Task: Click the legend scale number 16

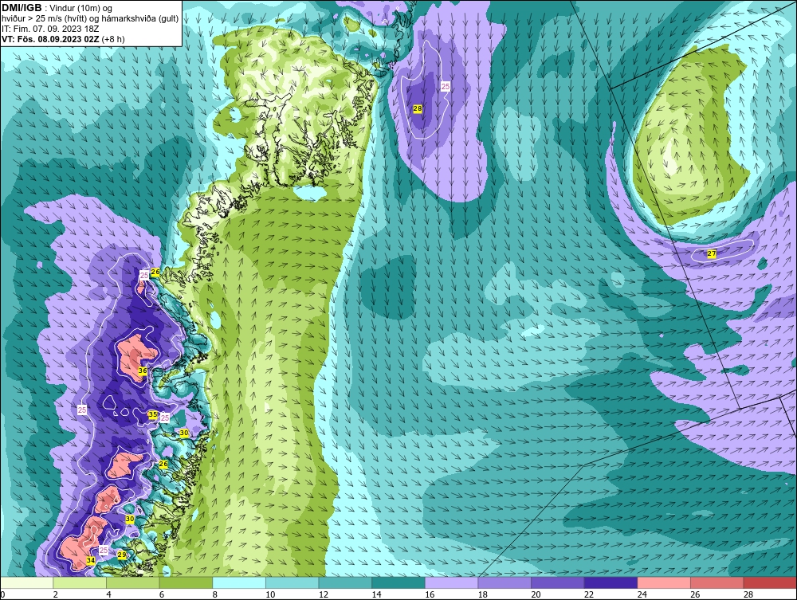Action: (429, 594)
